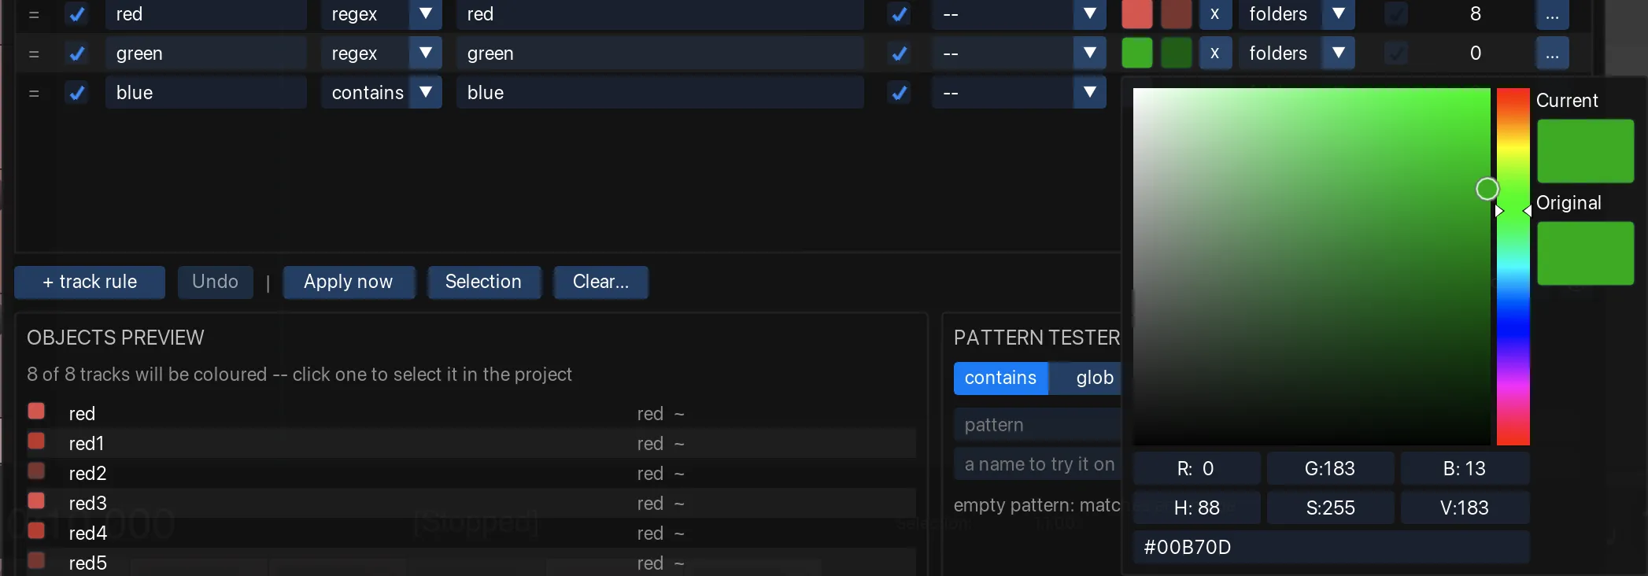The height and width of the screenshot is (576, 1648).
Task: Open the folders dropdown on the green rule
Action: (x=1296, y=54)
